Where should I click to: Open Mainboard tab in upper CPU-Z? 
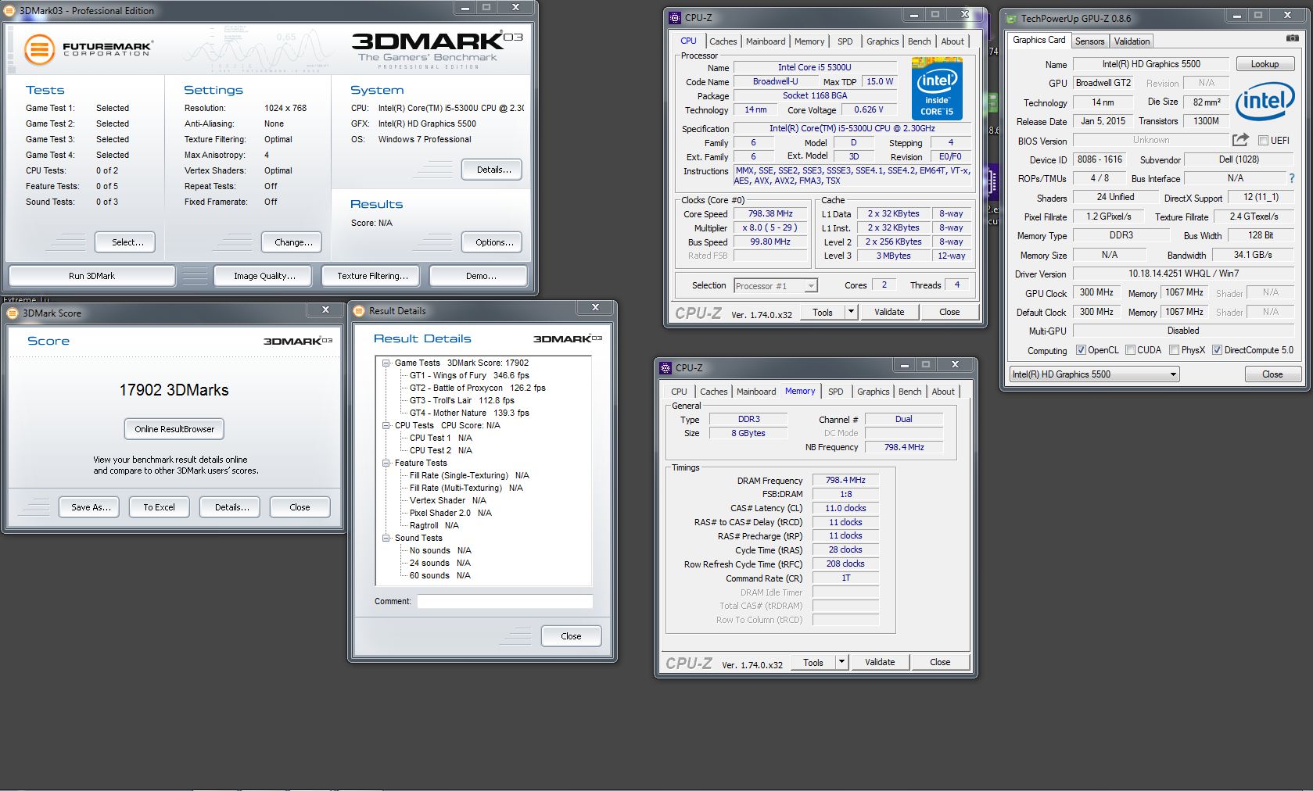766,41
